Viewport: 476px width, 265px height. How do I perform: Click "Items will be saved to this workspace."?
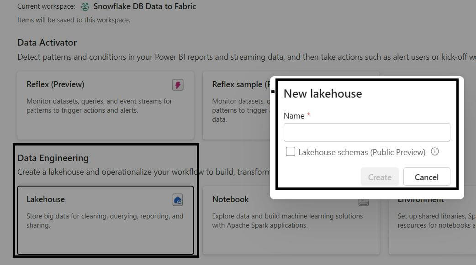(x=74, y=20)
